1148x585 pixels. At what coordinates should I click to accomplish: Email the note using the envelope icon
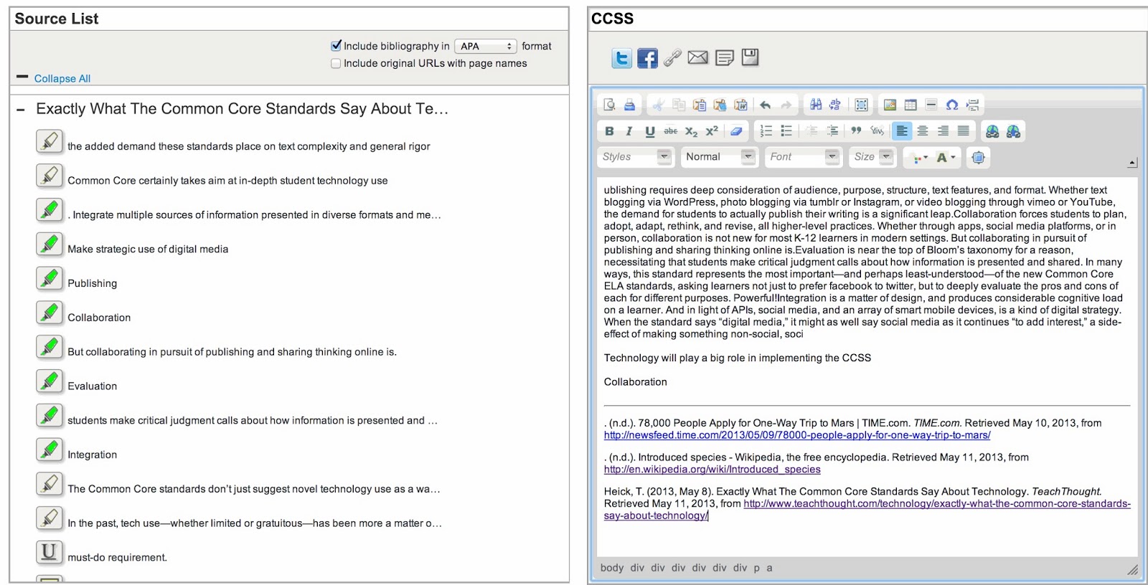click(x=697, y=58)
